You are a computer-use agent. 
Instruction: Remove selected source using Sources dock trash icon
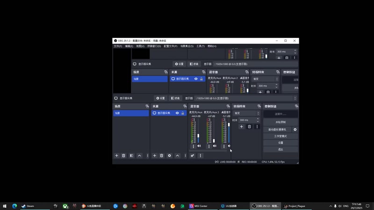(161, 155)
